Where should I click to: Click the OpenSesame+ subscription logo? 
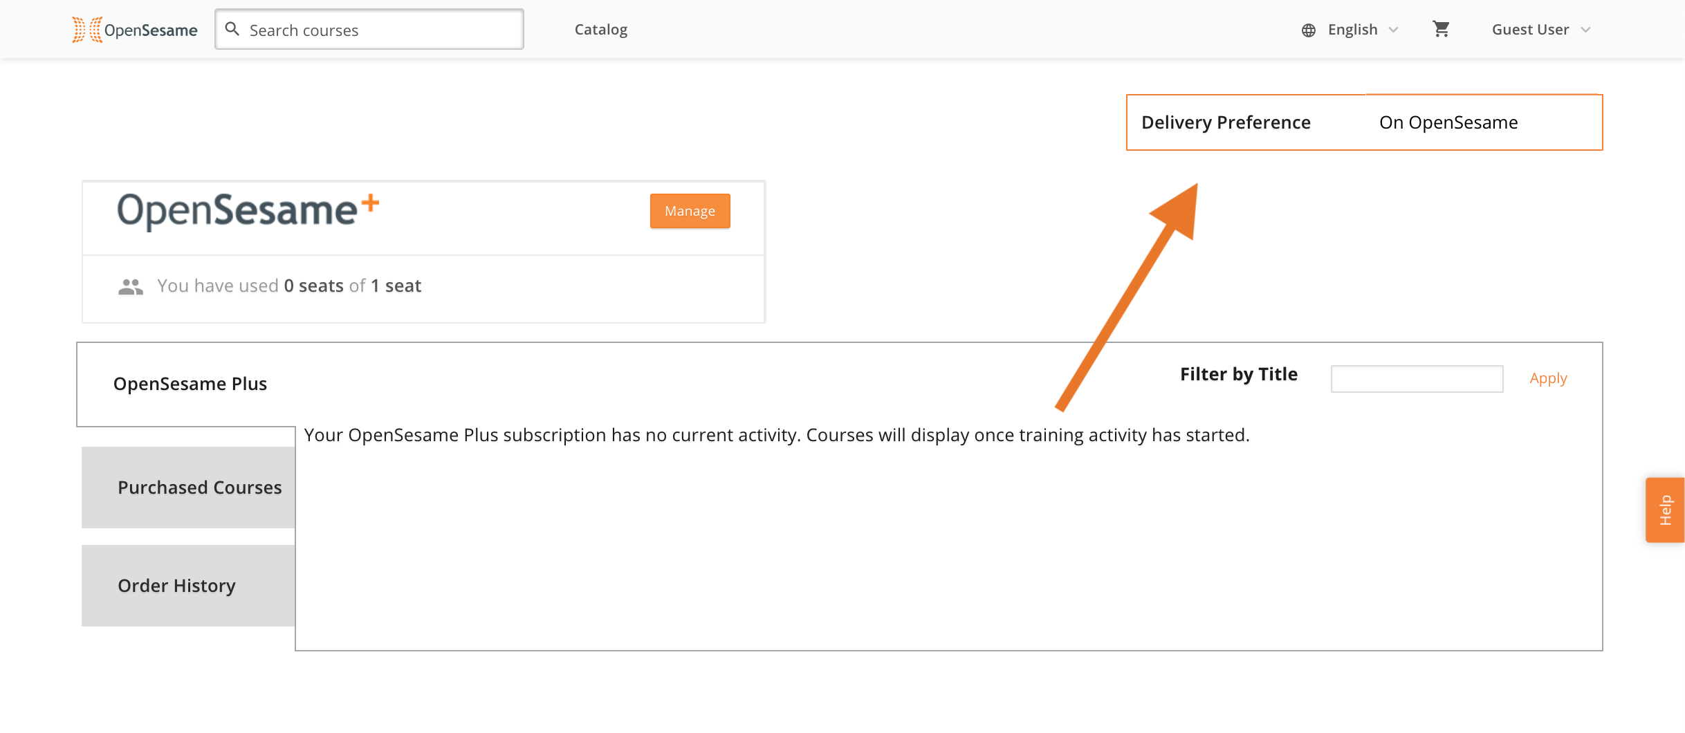click(x=248, y=211)
